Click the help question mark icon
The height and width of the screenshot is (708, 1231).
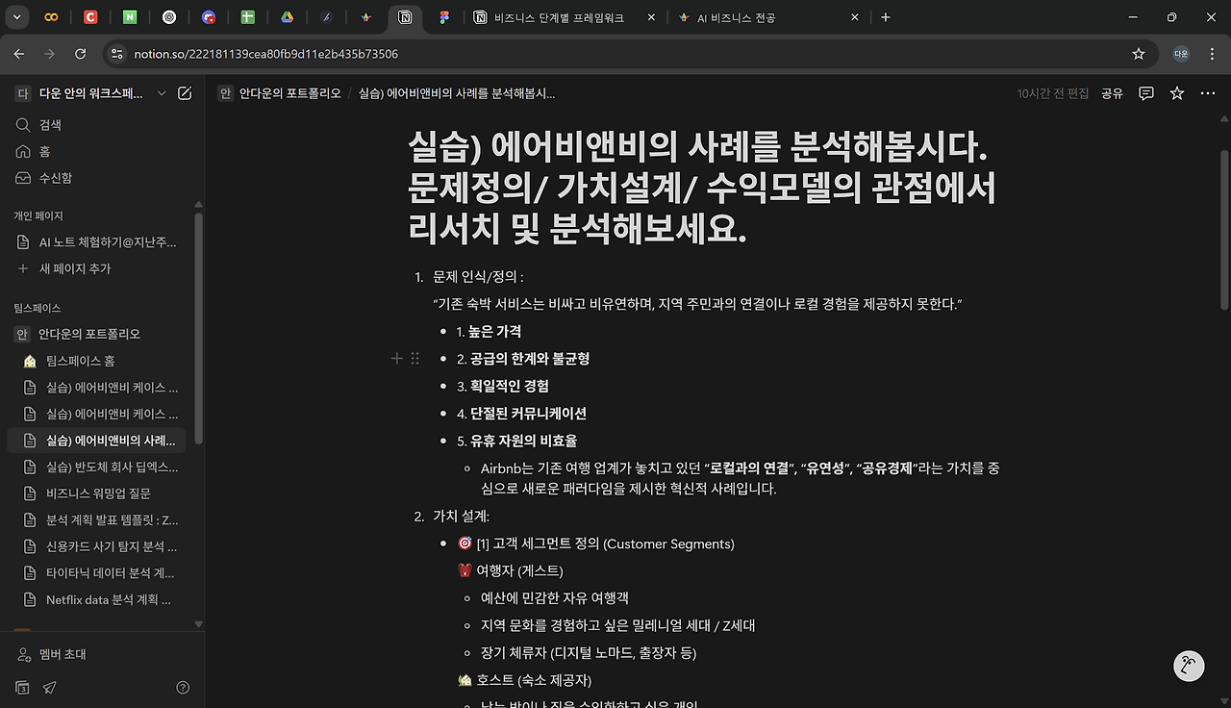pos(183,687)
